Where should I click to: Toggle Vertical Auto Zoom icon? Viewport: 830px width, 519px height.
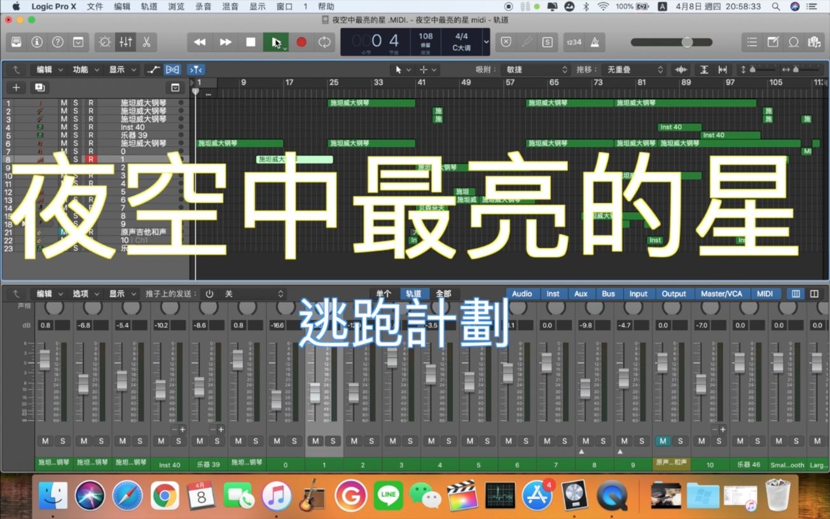pyautogui.click(x=704, y=69)
